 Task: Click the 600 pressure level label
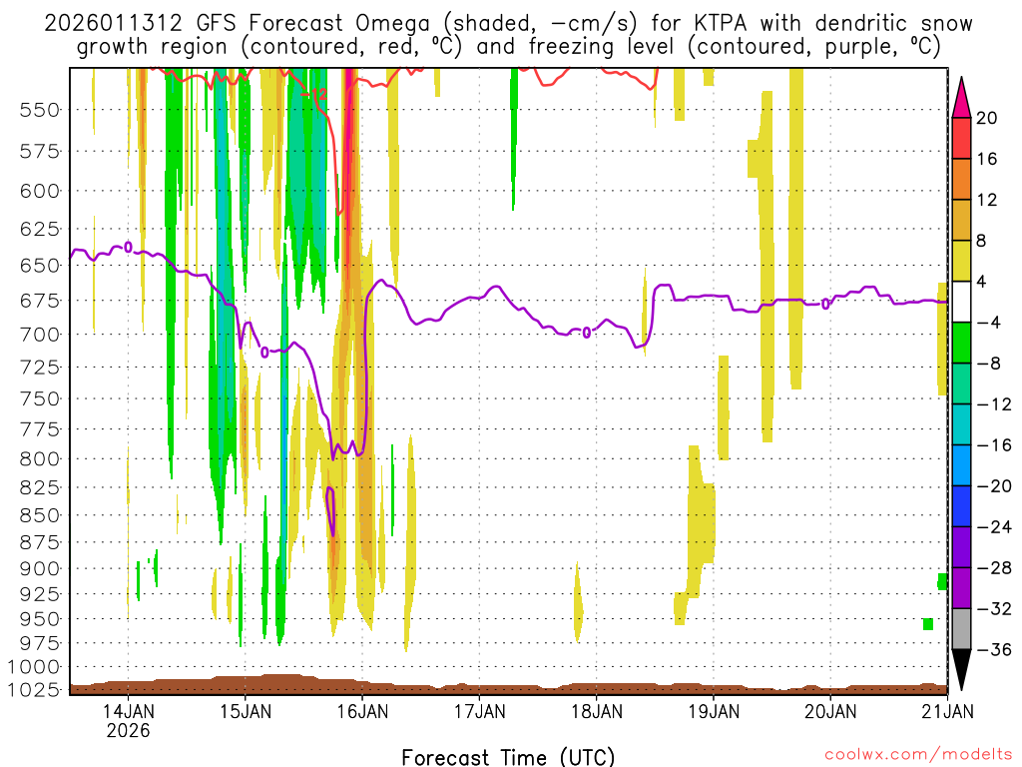(40, 191)
